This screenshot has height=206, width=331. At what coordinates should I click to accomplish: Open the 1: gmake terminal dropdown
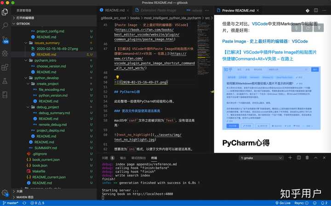(x=261, y=158)
